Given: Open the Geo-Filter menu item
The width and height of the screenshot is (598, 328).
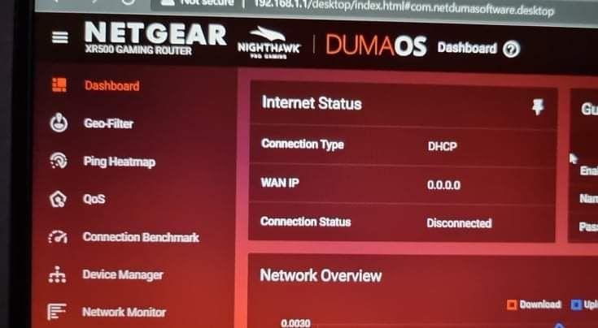Looking at the screenshot, I should [108, 123].
